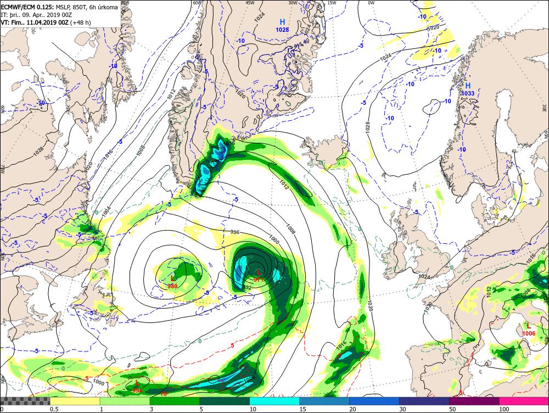The height and width of the screenshot is (413, 549).
Task: Click the '996' isobar label
Action: [235, 232]
